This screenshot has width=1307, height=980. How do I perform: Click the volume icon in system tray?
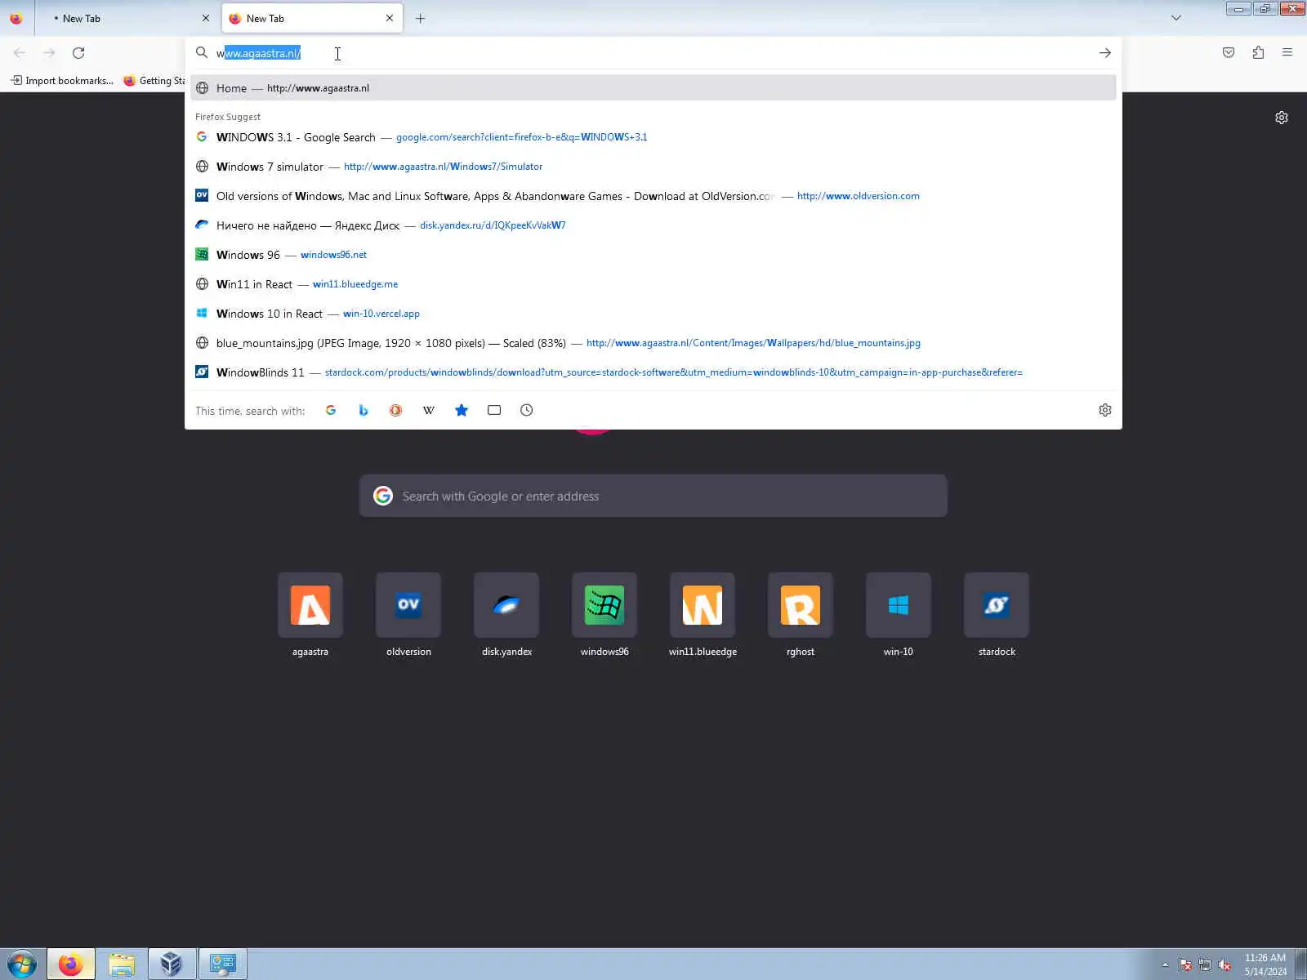coord(1224,965)
